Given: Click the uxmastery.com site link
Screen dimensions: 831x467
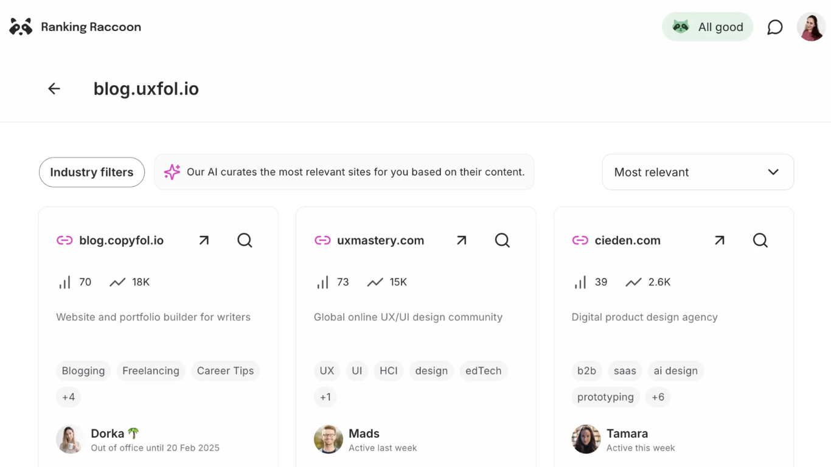Looking at the screenshot, I should [380, 240].
